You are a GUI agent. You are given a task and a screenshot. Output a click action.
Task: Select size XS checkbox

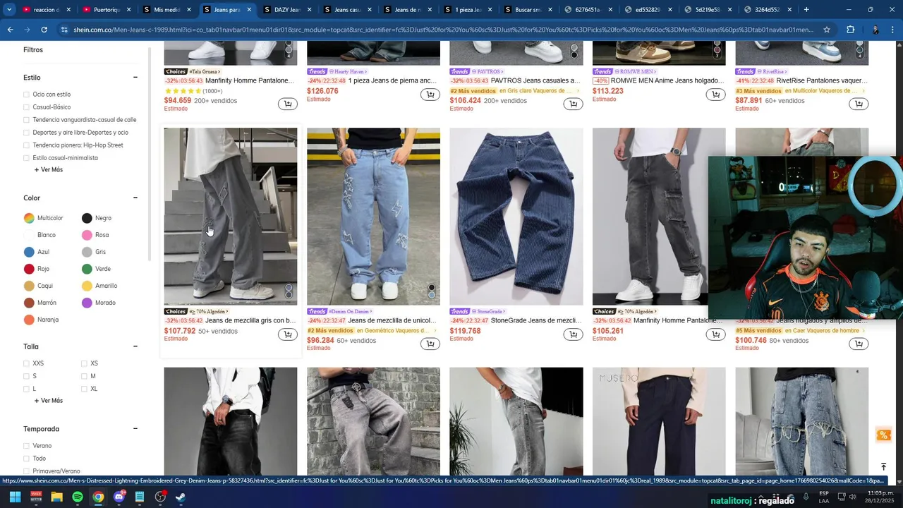pos(84,363)
